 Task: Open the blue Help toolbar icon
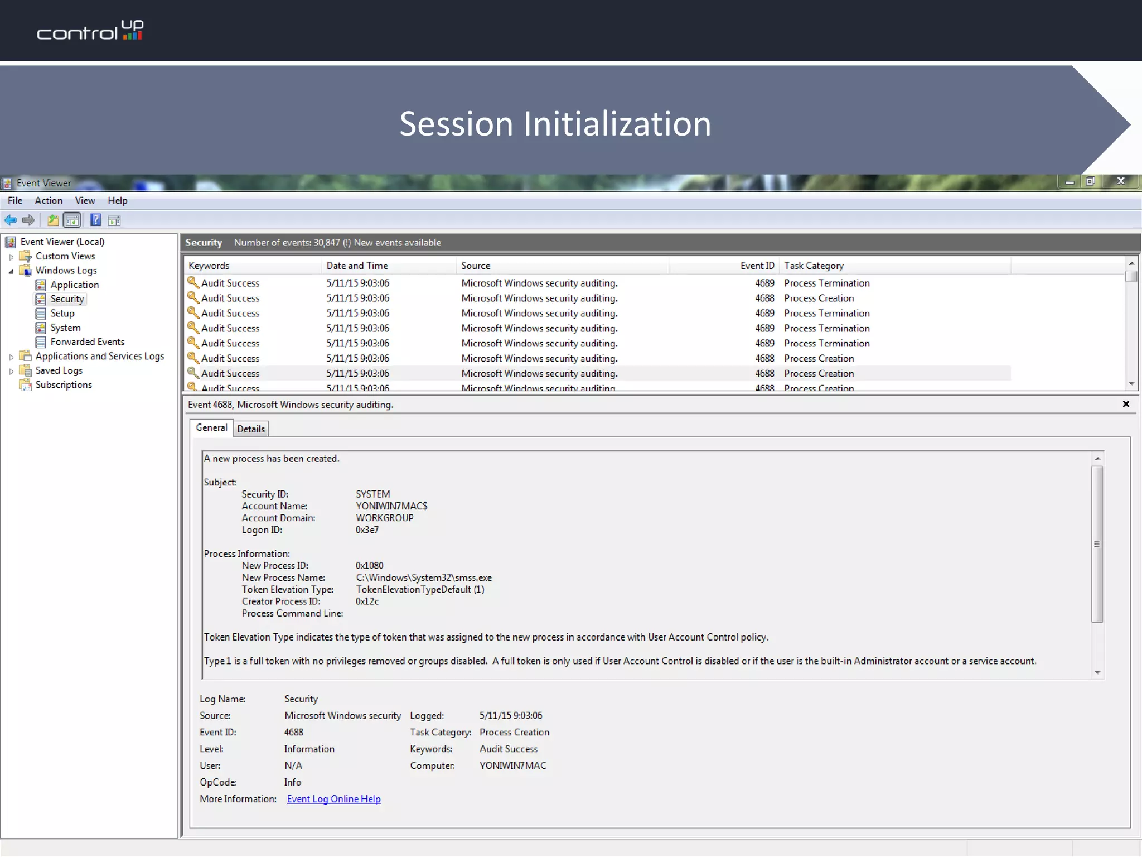tap(96, 220)
